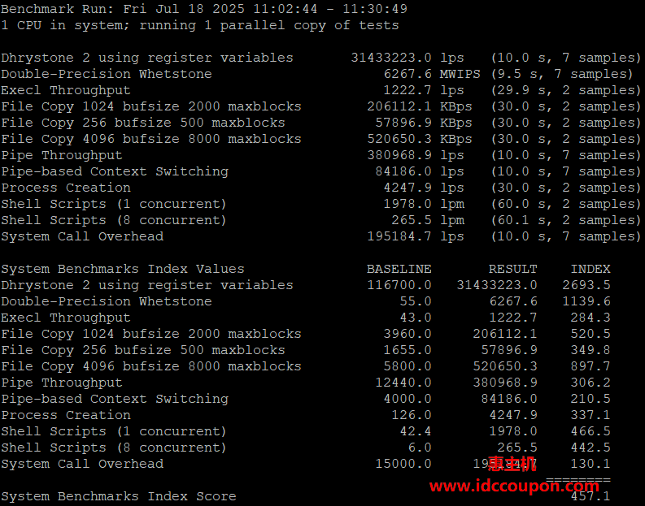The image size is (645, 506).
Task: Click the "System Benchmarks Index Values" heading
Action: pyautogui.click(x=123, y=269)
